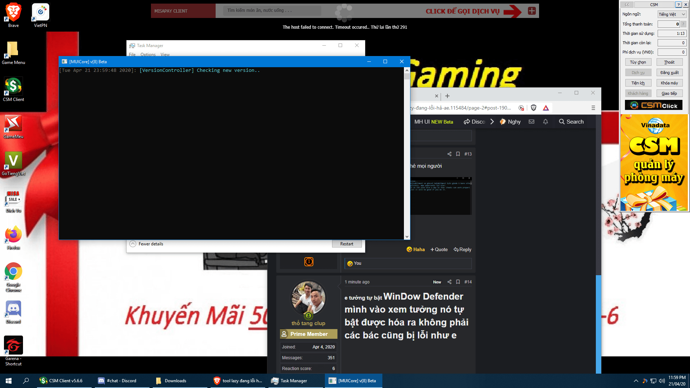This screenshot has width=690, height=388.
Task: Select the Google Chrome desktop icon
Action: coord(13,277)
